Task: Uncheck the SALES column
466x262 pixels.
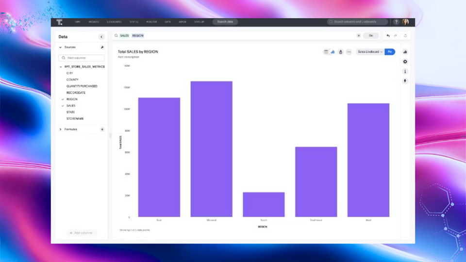Action: coord(63,106)
